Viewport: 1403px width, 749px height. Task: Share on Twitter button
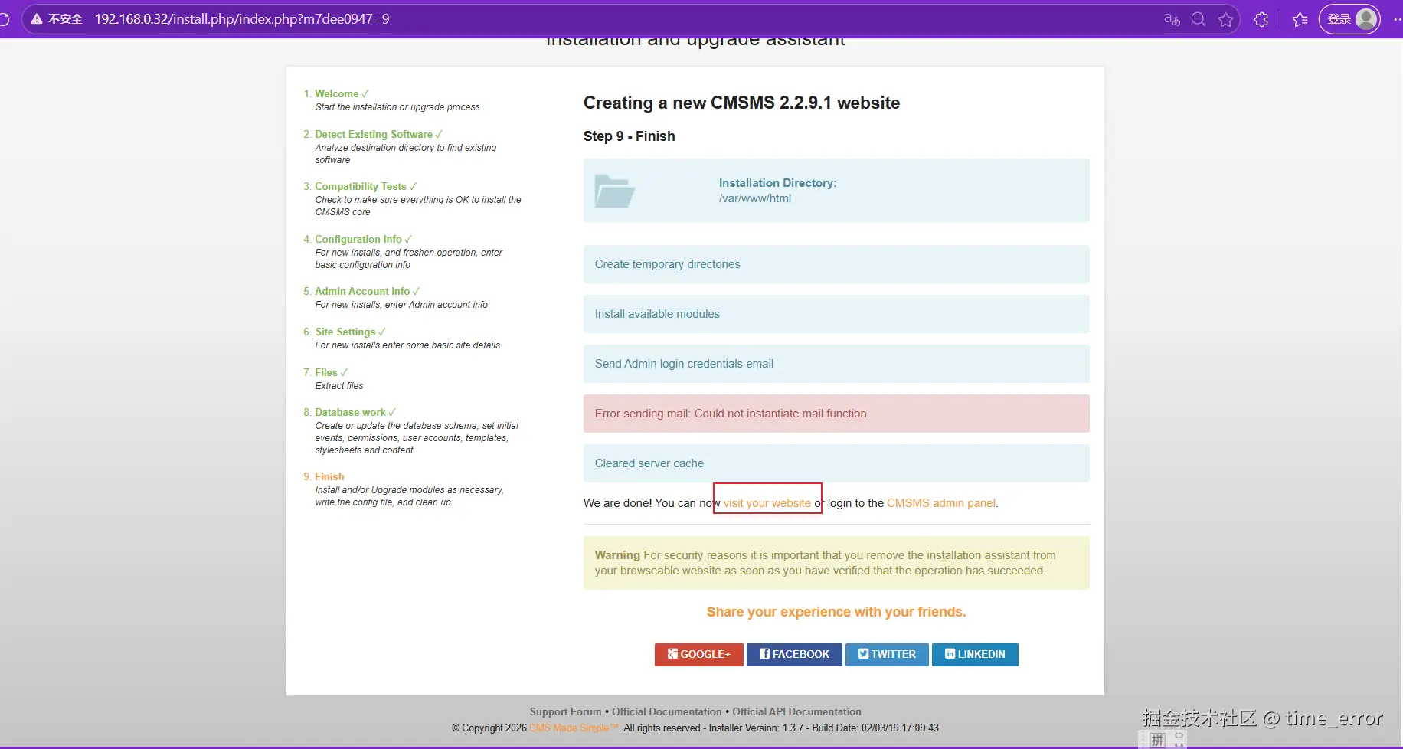(x=887, y=655)
